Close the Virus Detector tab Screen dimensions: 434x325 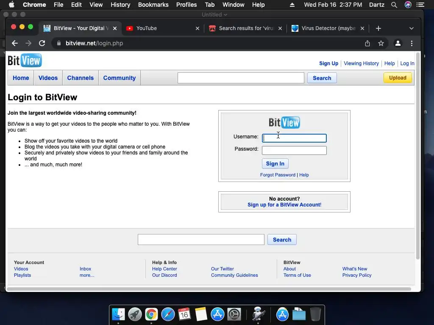[x=362, y=28]
